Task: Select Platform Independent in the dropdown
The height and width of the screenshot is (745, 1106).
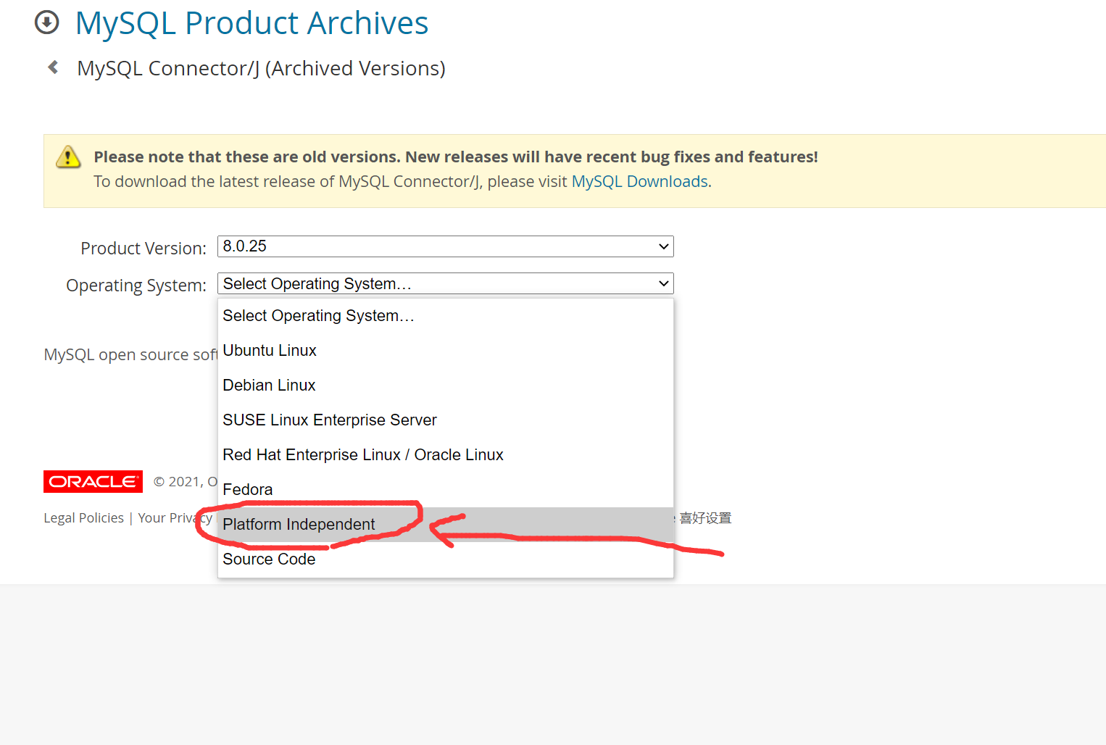Action: point(299,525)
